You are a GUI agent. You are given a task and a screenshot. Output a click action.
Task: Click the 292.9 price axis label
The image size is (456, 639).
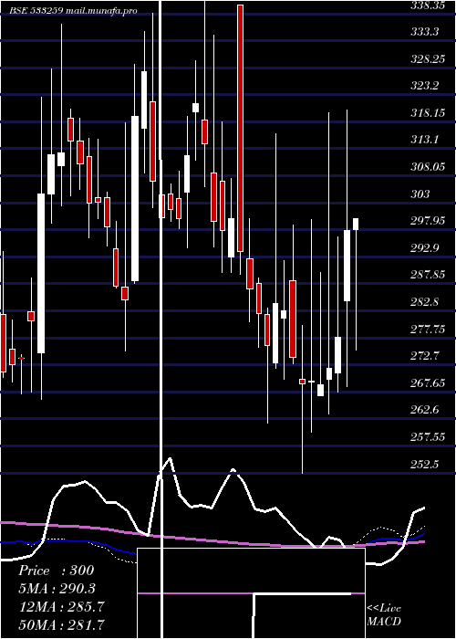pos(425,247)
